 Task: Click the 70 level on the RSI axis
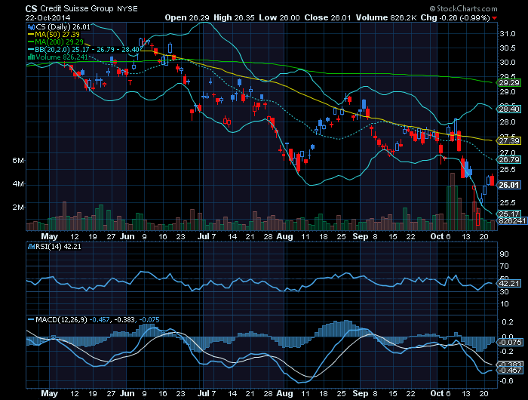click(504, 266)
